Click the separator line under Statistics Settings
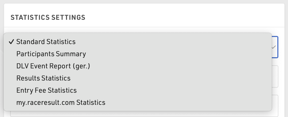Screen dimensions: 288x117 pos(144,27)
